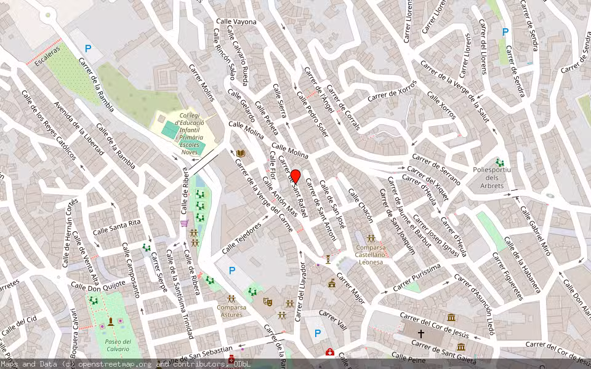Screen dimensions: 591x369
Task: Click the theatre masks icon
Action: [268, 301]
